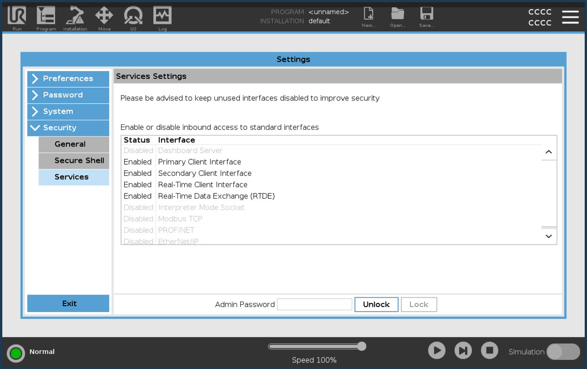Open the Log tab icon

(x=162, y=16)
